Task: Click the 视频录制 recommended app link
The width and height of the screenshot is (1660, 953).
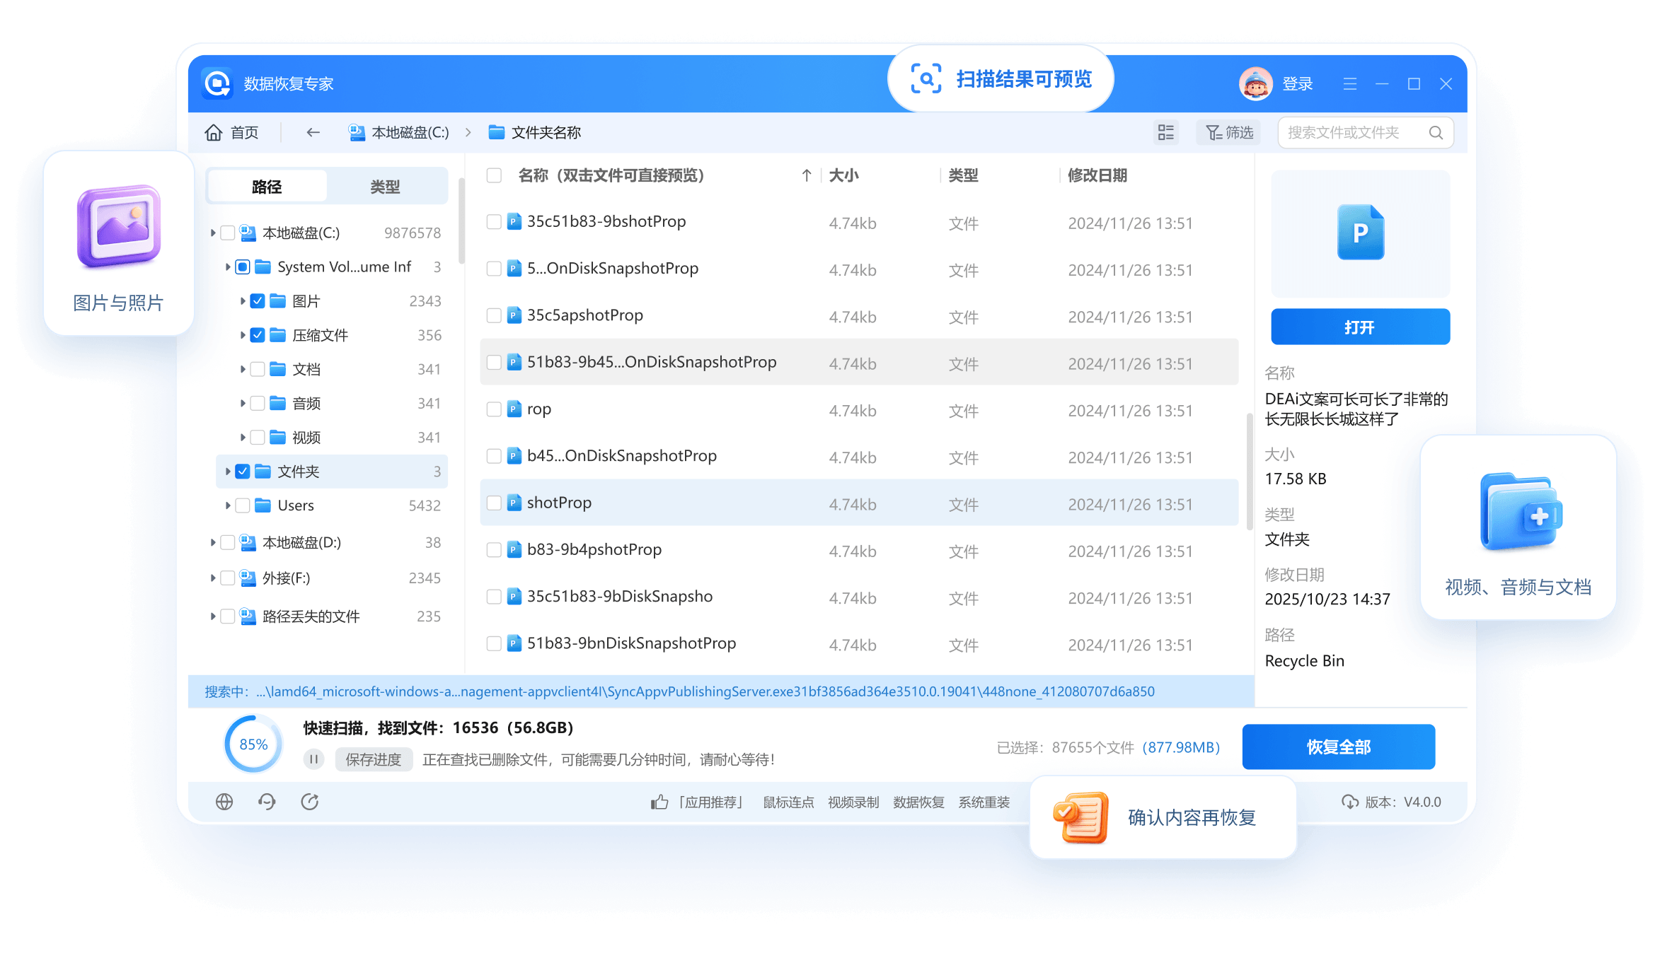Action: (853, 802)
